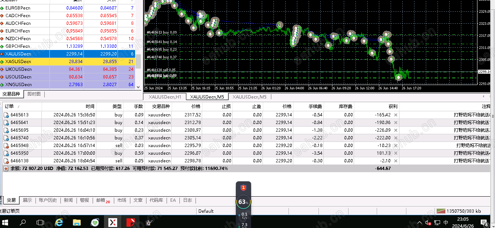Viewport: 495px width, 228px height.
Task: Click the #6466138 sell 0.05 chart label
Action: (x=161, y=70)
